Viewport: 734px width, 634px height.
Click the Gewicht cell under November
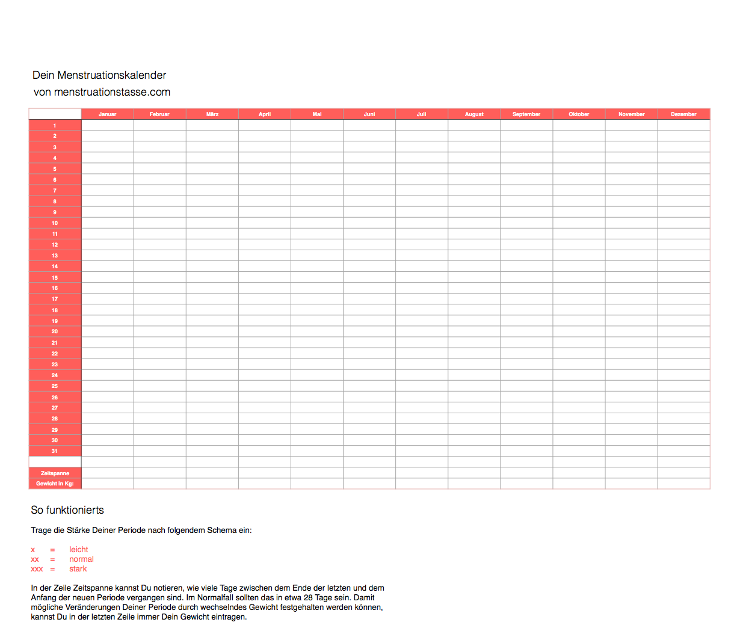pyautogui.click(x=631, y=484)
